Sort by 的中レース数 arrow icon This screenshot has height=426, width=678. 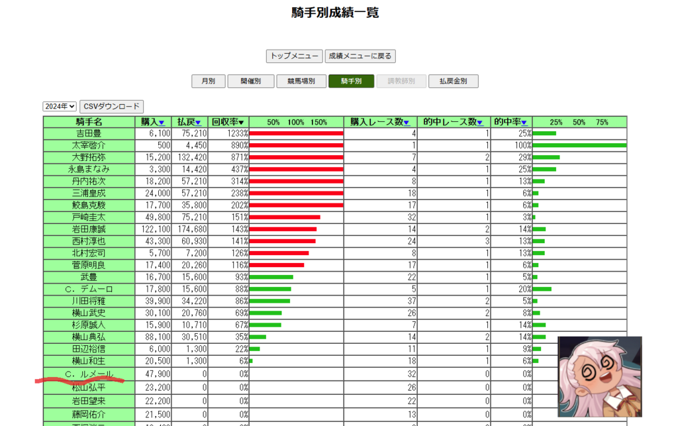479,123
